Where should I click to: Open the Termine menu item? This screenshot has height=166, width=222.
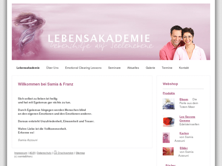coord(167,68)
